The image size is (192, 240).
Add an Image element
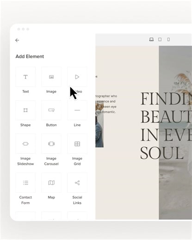pyautogui.click(x=51, y=77)
